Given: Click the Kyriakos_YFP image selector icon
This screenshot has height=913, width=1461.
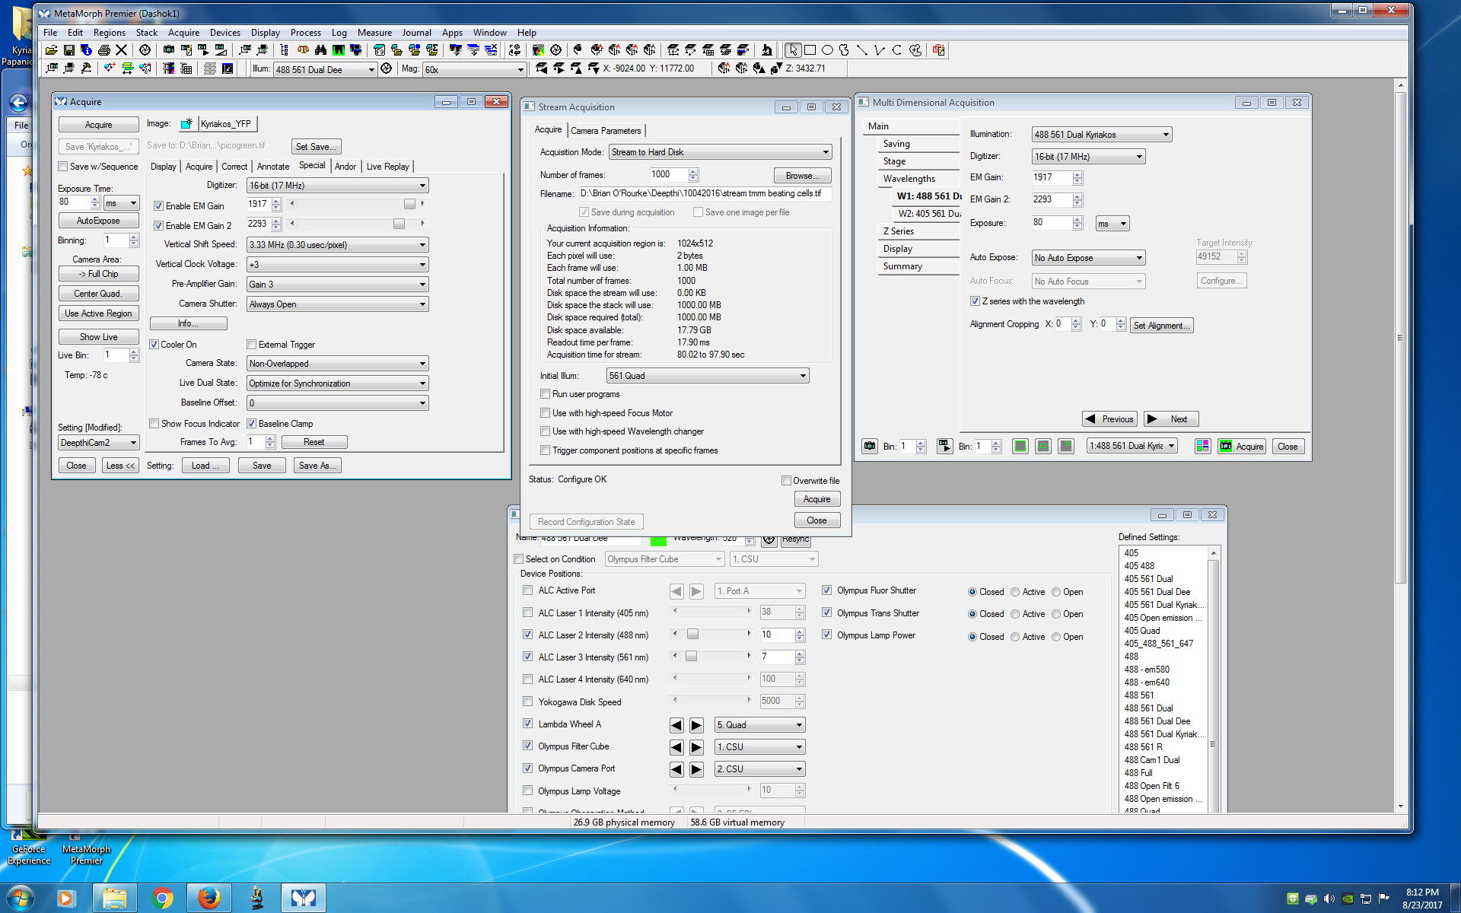Looking at the screenshot, I should pyautogui.click(x=186, y=123).
